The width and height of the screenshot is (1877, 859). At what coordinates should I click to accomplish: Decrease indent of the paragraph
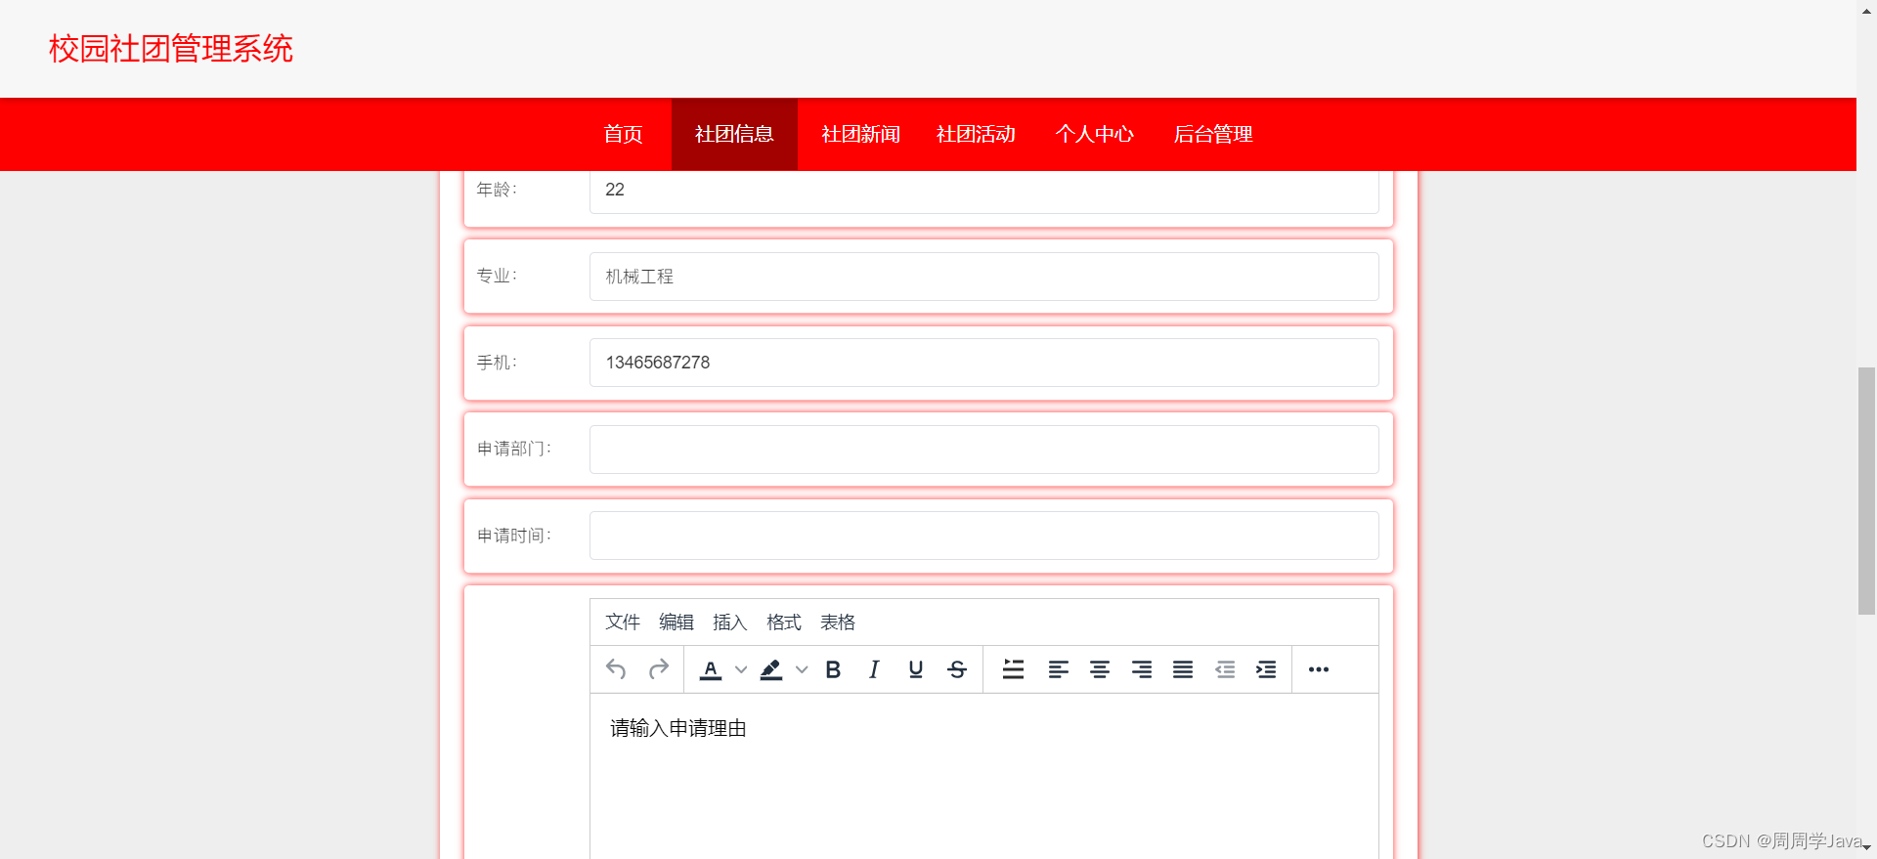[x=1225, y=669]
